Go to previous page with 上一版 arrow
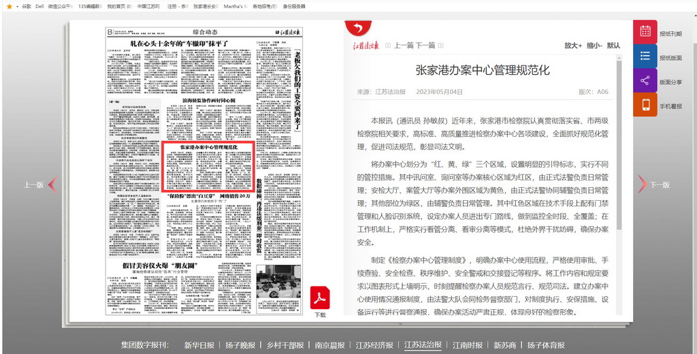 click(x=51, y=184)
